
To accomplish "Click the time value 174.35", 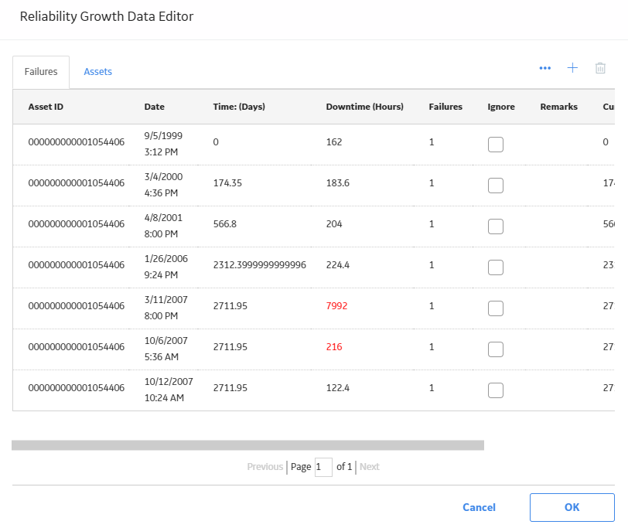I will coord(227,183).
